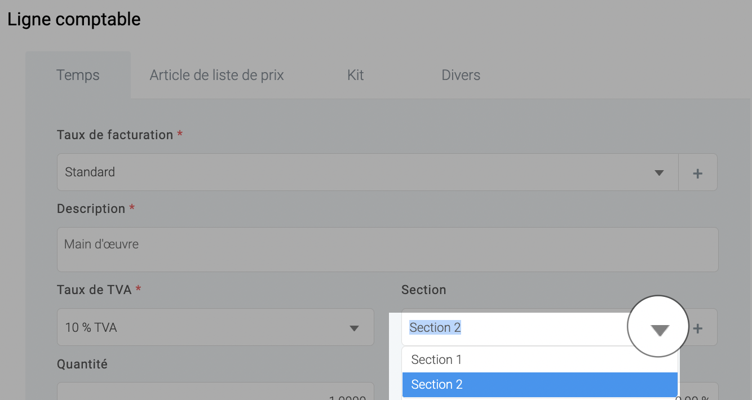Add a new section with the plus icon
Image resolution: width=752 pixels, height=400 pixels.
[698, 328]
